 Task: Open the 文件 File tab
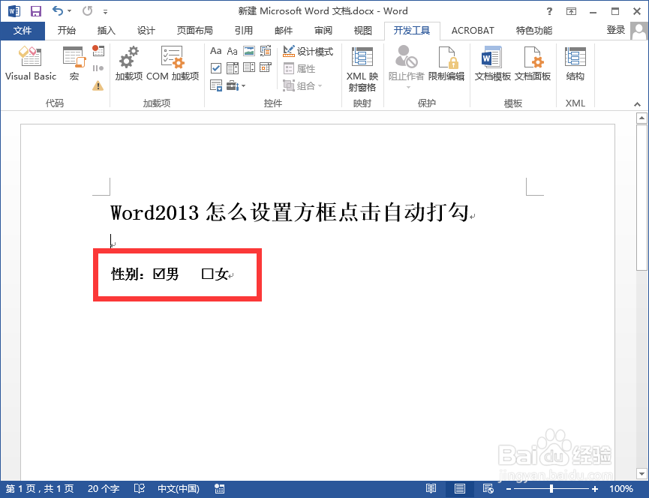23,31
